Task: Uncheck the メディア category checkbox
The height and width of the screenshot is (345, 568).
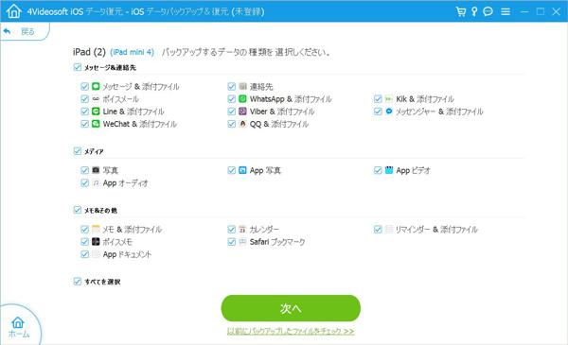Action: [x=78, y=151]
